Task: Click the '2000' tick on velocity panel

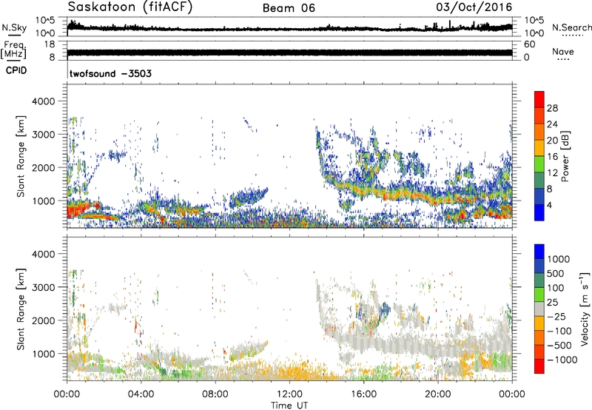Action: point(43,320)
